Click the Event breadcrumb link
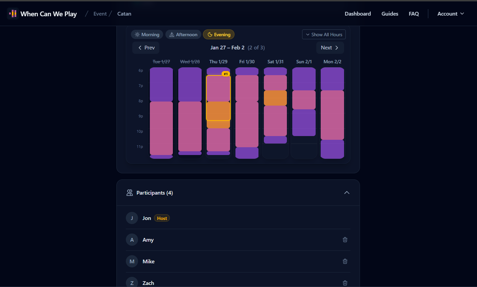 [100, 14]
